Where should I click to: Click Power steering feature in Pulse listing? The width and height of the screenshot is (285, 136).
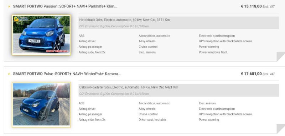click(209, 120)
